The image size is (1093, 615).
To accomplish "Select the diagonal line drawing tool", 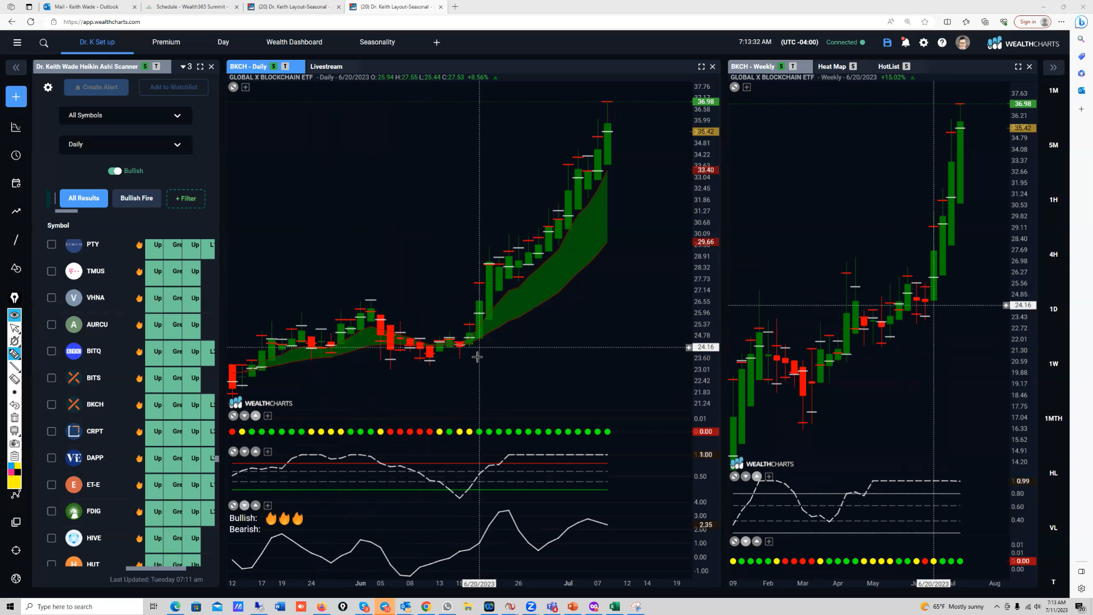I will tap(16, 240).
